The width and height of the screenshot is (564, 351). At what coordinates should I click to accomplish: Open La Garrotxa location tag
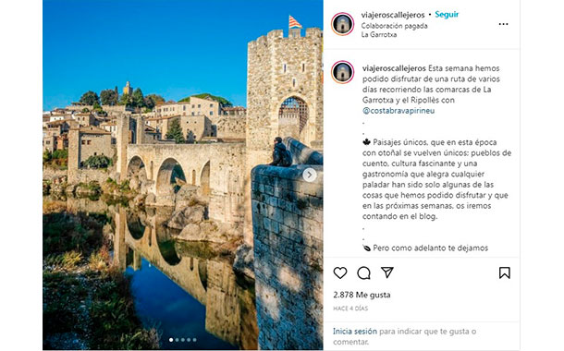pyautogui.click(x=379, y=35)
